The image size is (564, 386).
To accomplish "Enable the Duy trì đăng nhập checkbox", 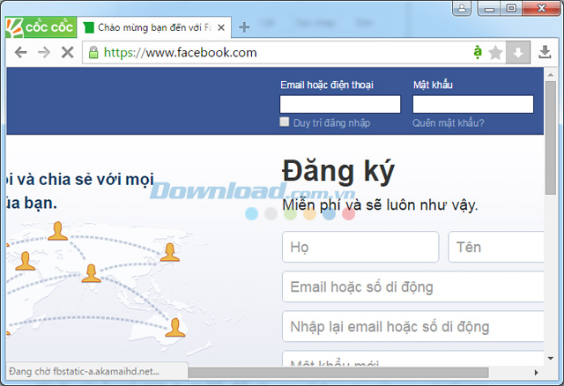I will pos(284,122).
